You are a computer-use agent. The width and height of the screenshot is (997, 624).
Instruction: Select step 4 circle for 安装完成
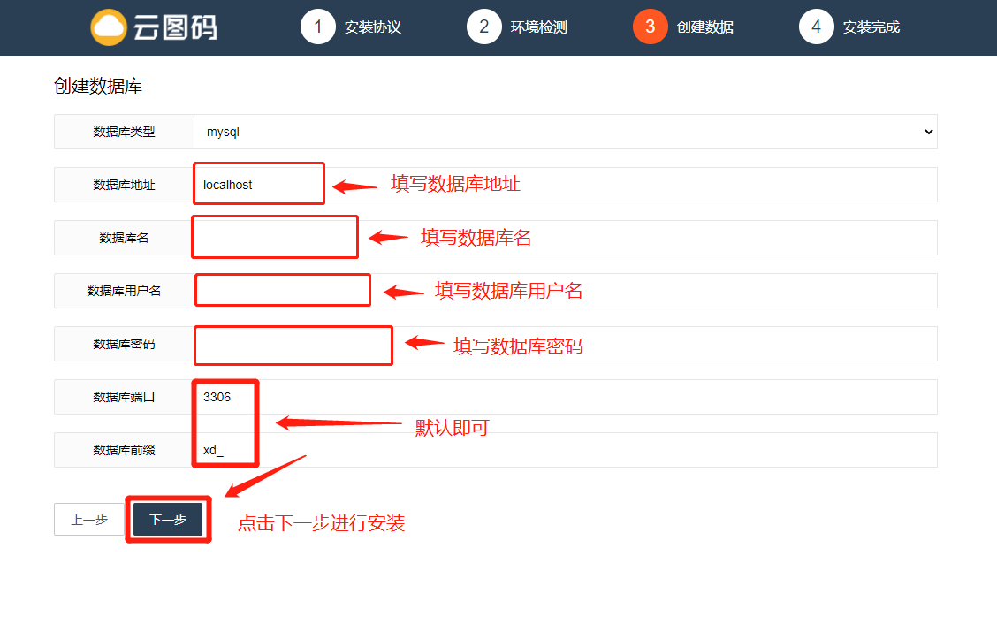point(816,27)
